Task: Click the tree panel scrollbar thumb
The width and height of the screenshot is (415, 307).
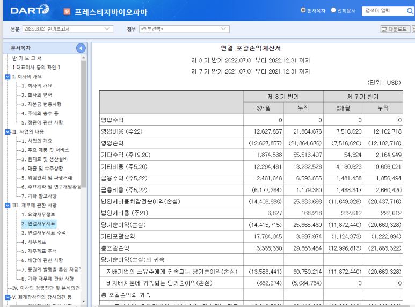Action: [84, 124]
